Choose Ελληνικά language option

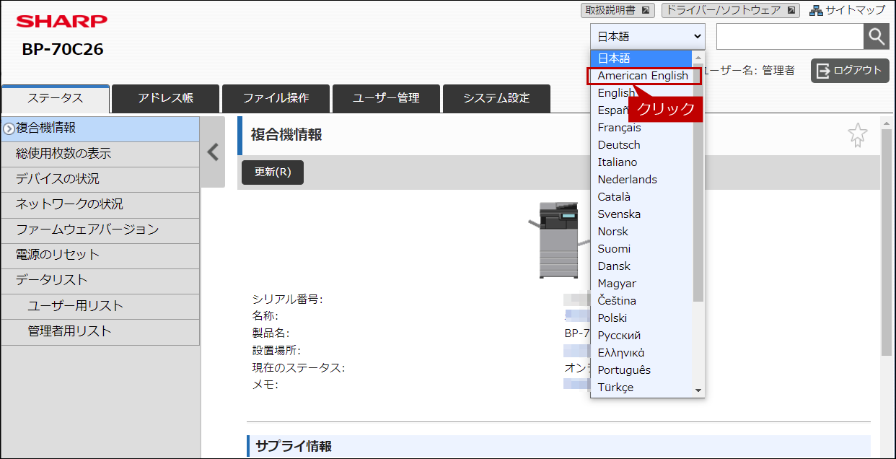pyautogui.click(x=642, y=353)
